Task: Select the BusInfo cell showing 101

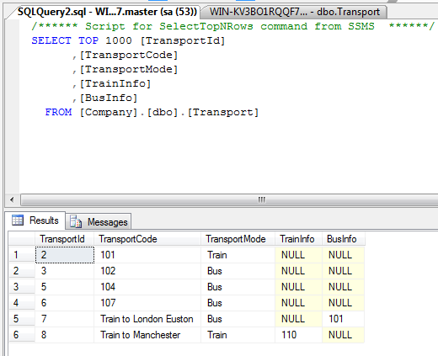Action: click(x=344, y=319)
